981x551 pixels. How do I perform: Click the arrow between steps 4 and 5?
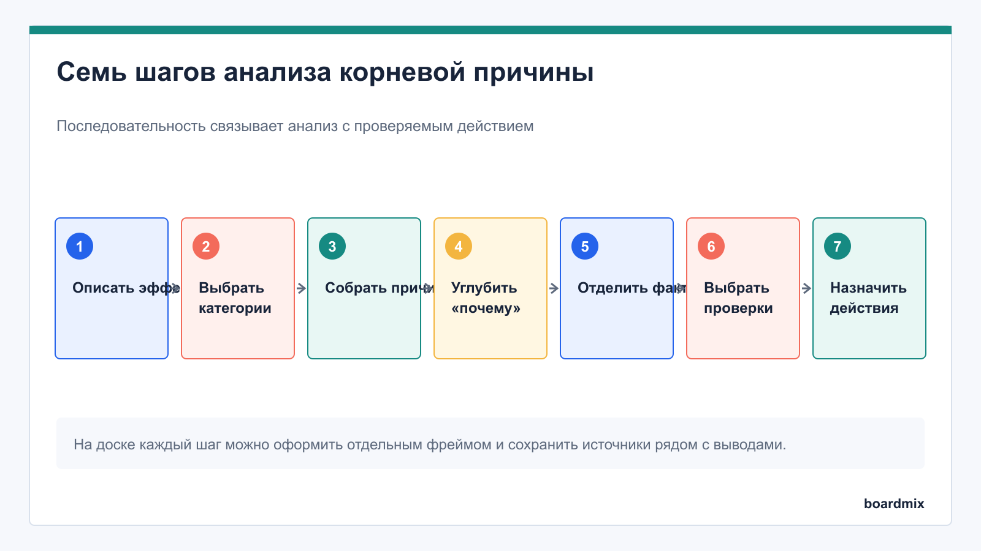pyautogui.click(x=554, y=288)
